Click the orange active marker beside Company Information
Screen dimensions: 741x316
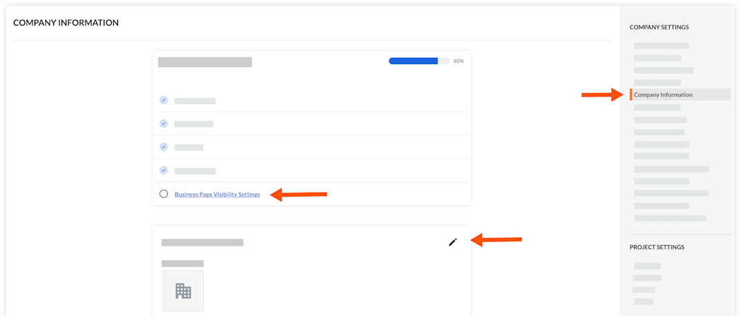pos(631,95)
